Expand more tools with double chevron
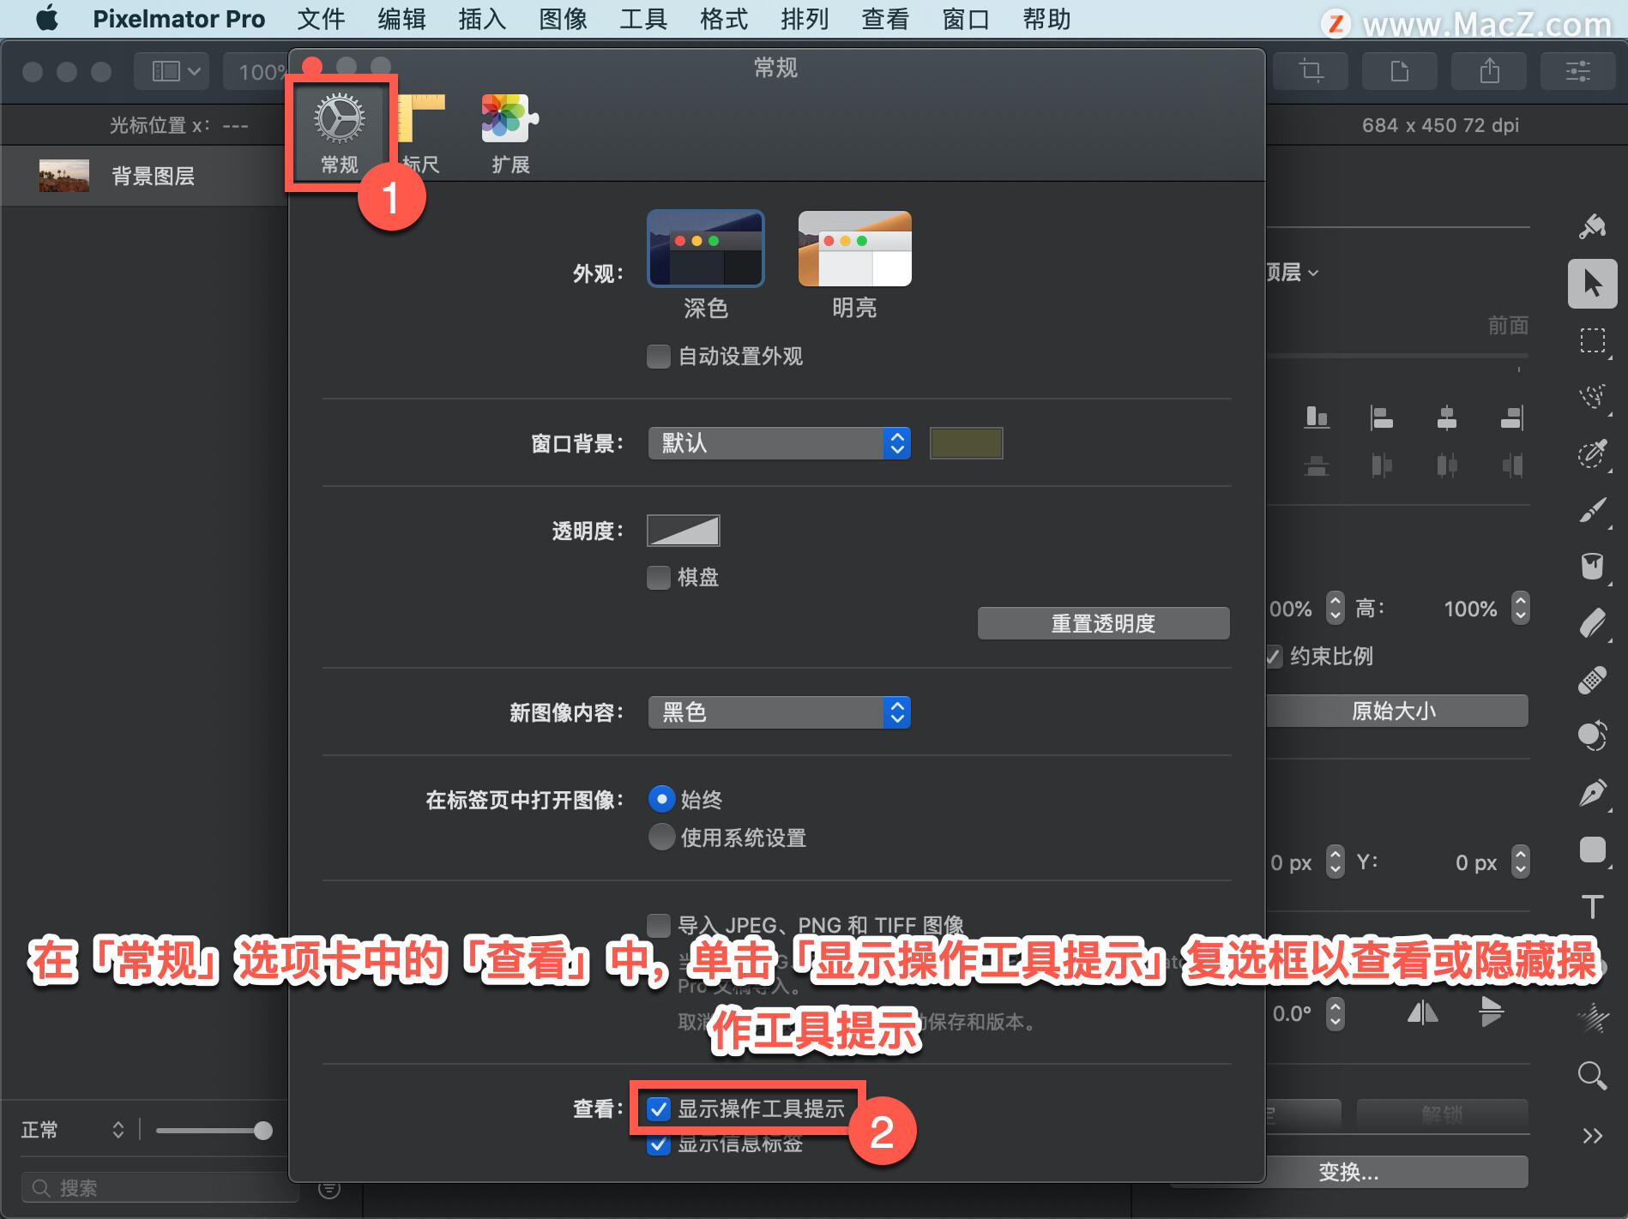This screenshot has height=1219, width=1628. click(x=1593, y=1136)
